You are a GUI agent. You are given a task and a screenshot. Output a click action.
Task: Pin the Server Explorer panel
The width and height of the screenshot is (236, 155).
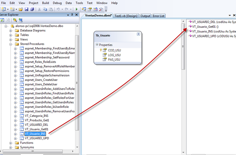pyautogui.click(x=72, y=15)
